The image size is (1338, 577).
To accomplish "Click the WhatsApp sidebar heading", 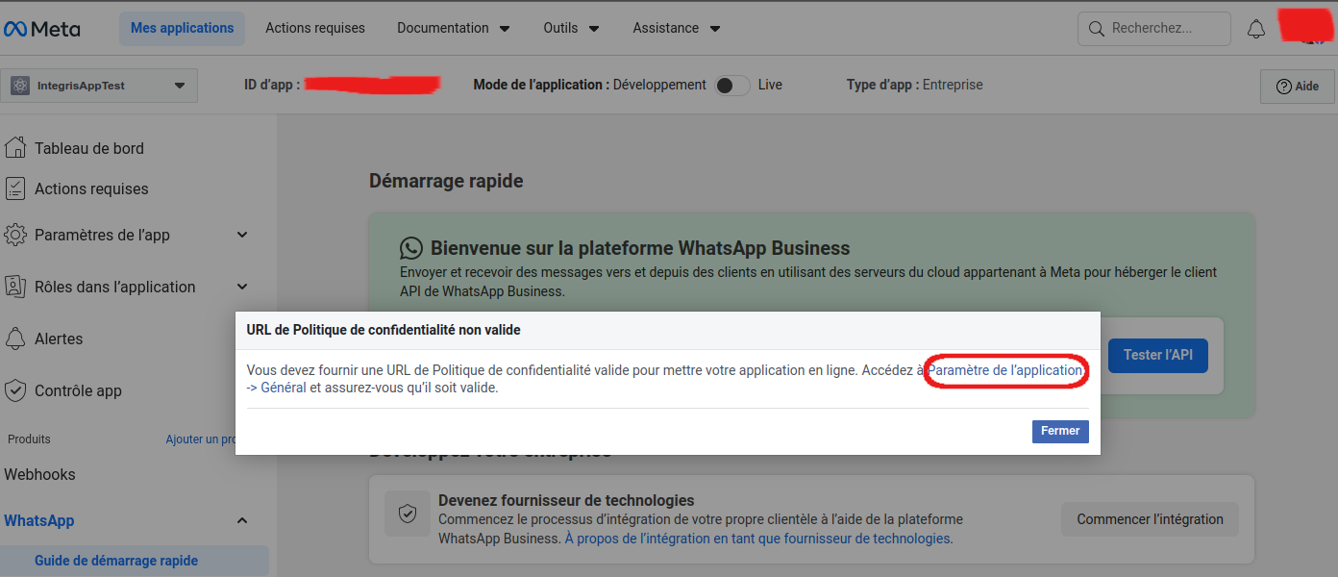I will (39, 520).
